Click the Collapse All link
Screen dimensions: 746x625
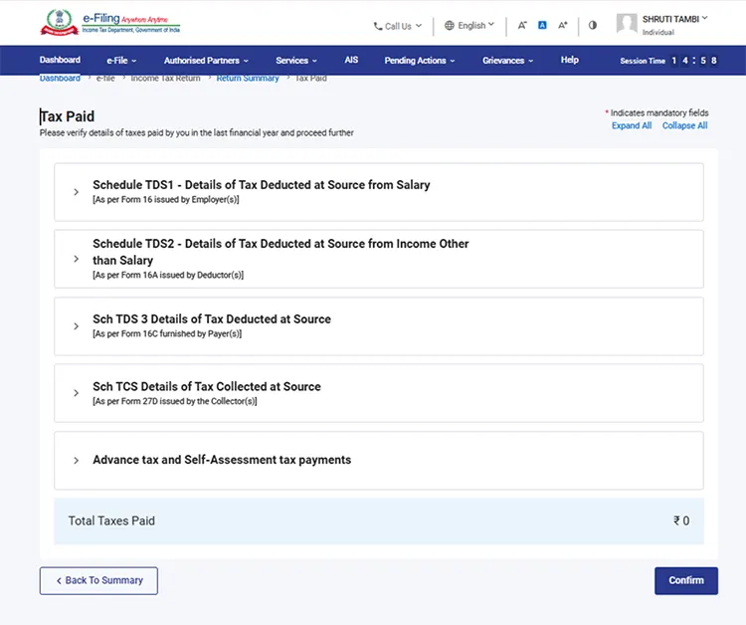click(684, 125)
